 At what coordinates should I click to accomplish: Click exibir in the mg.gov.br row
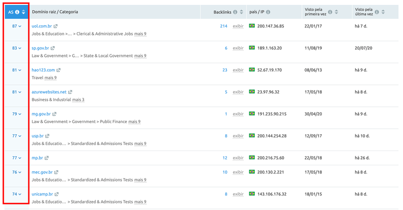click(x=238, y=114)
